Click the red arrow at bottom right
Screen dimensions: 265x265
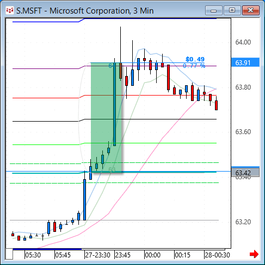coord(254,254)
